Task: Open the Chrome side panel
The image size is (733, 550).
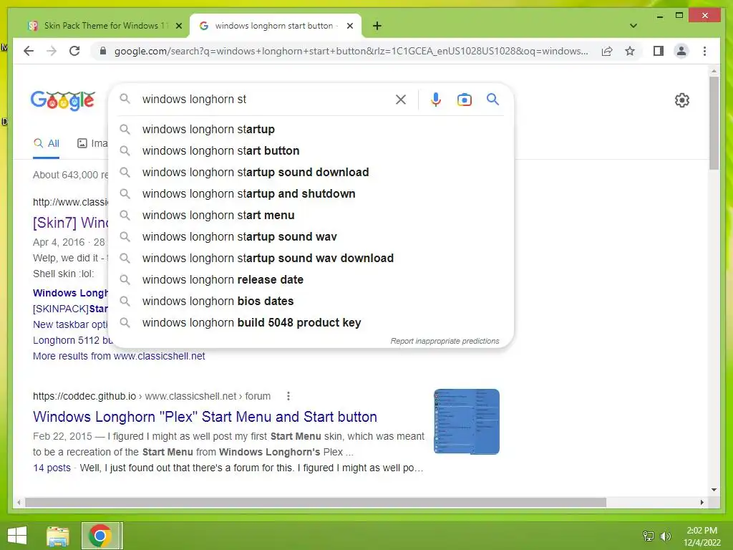Action: pos(659,51)
